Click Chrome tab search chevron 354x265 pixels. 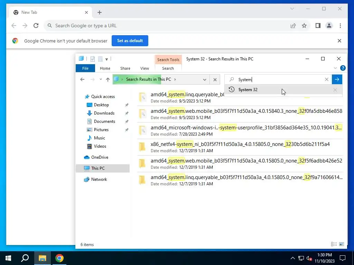click(x=292, y=9)
